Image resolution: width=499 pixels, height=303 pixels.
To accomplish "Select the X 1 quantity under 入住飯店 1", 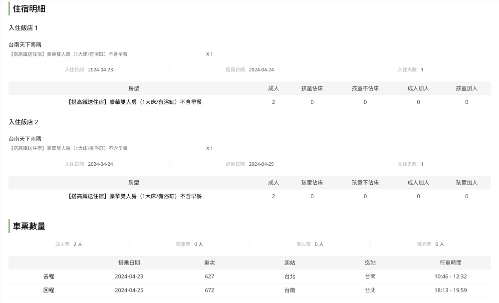I will 210,54.
